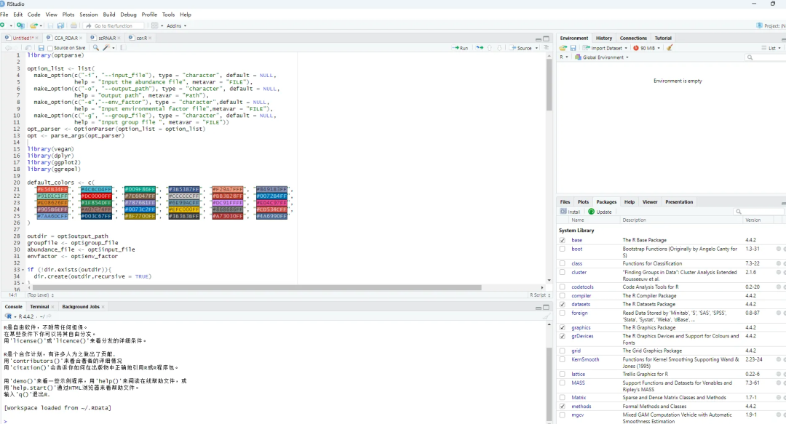Uncheck the base package checkbox
Viewport: 786px width, 424px height.
point(562,240)
